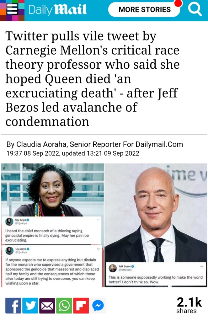208x321 pixels.
Task: Share article on Twitter
Action: [30, 305]
